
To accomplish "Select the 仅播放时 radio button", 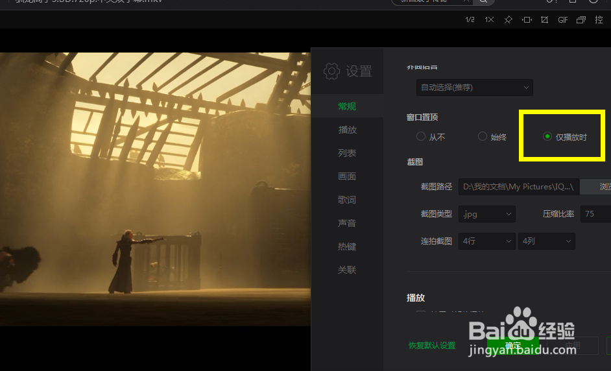I will 547,136.
